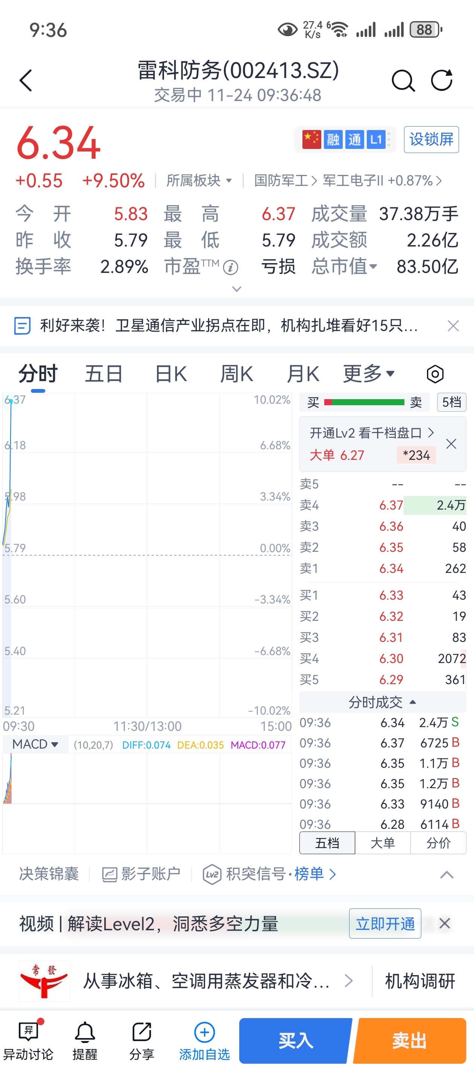Tap the 市盈TTM info icon
The width and height of the screenshot is (474, 1072).
(x=231, y=268)
